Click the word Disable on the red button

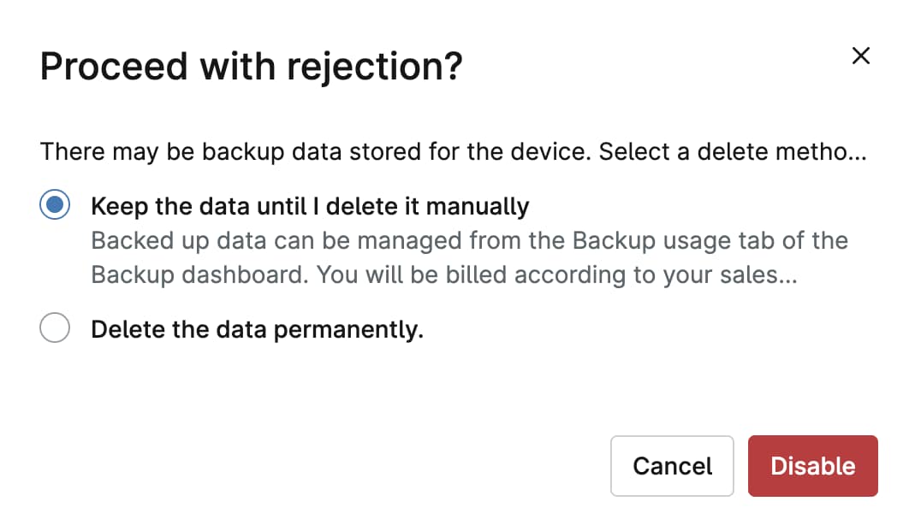click(812, 465)
